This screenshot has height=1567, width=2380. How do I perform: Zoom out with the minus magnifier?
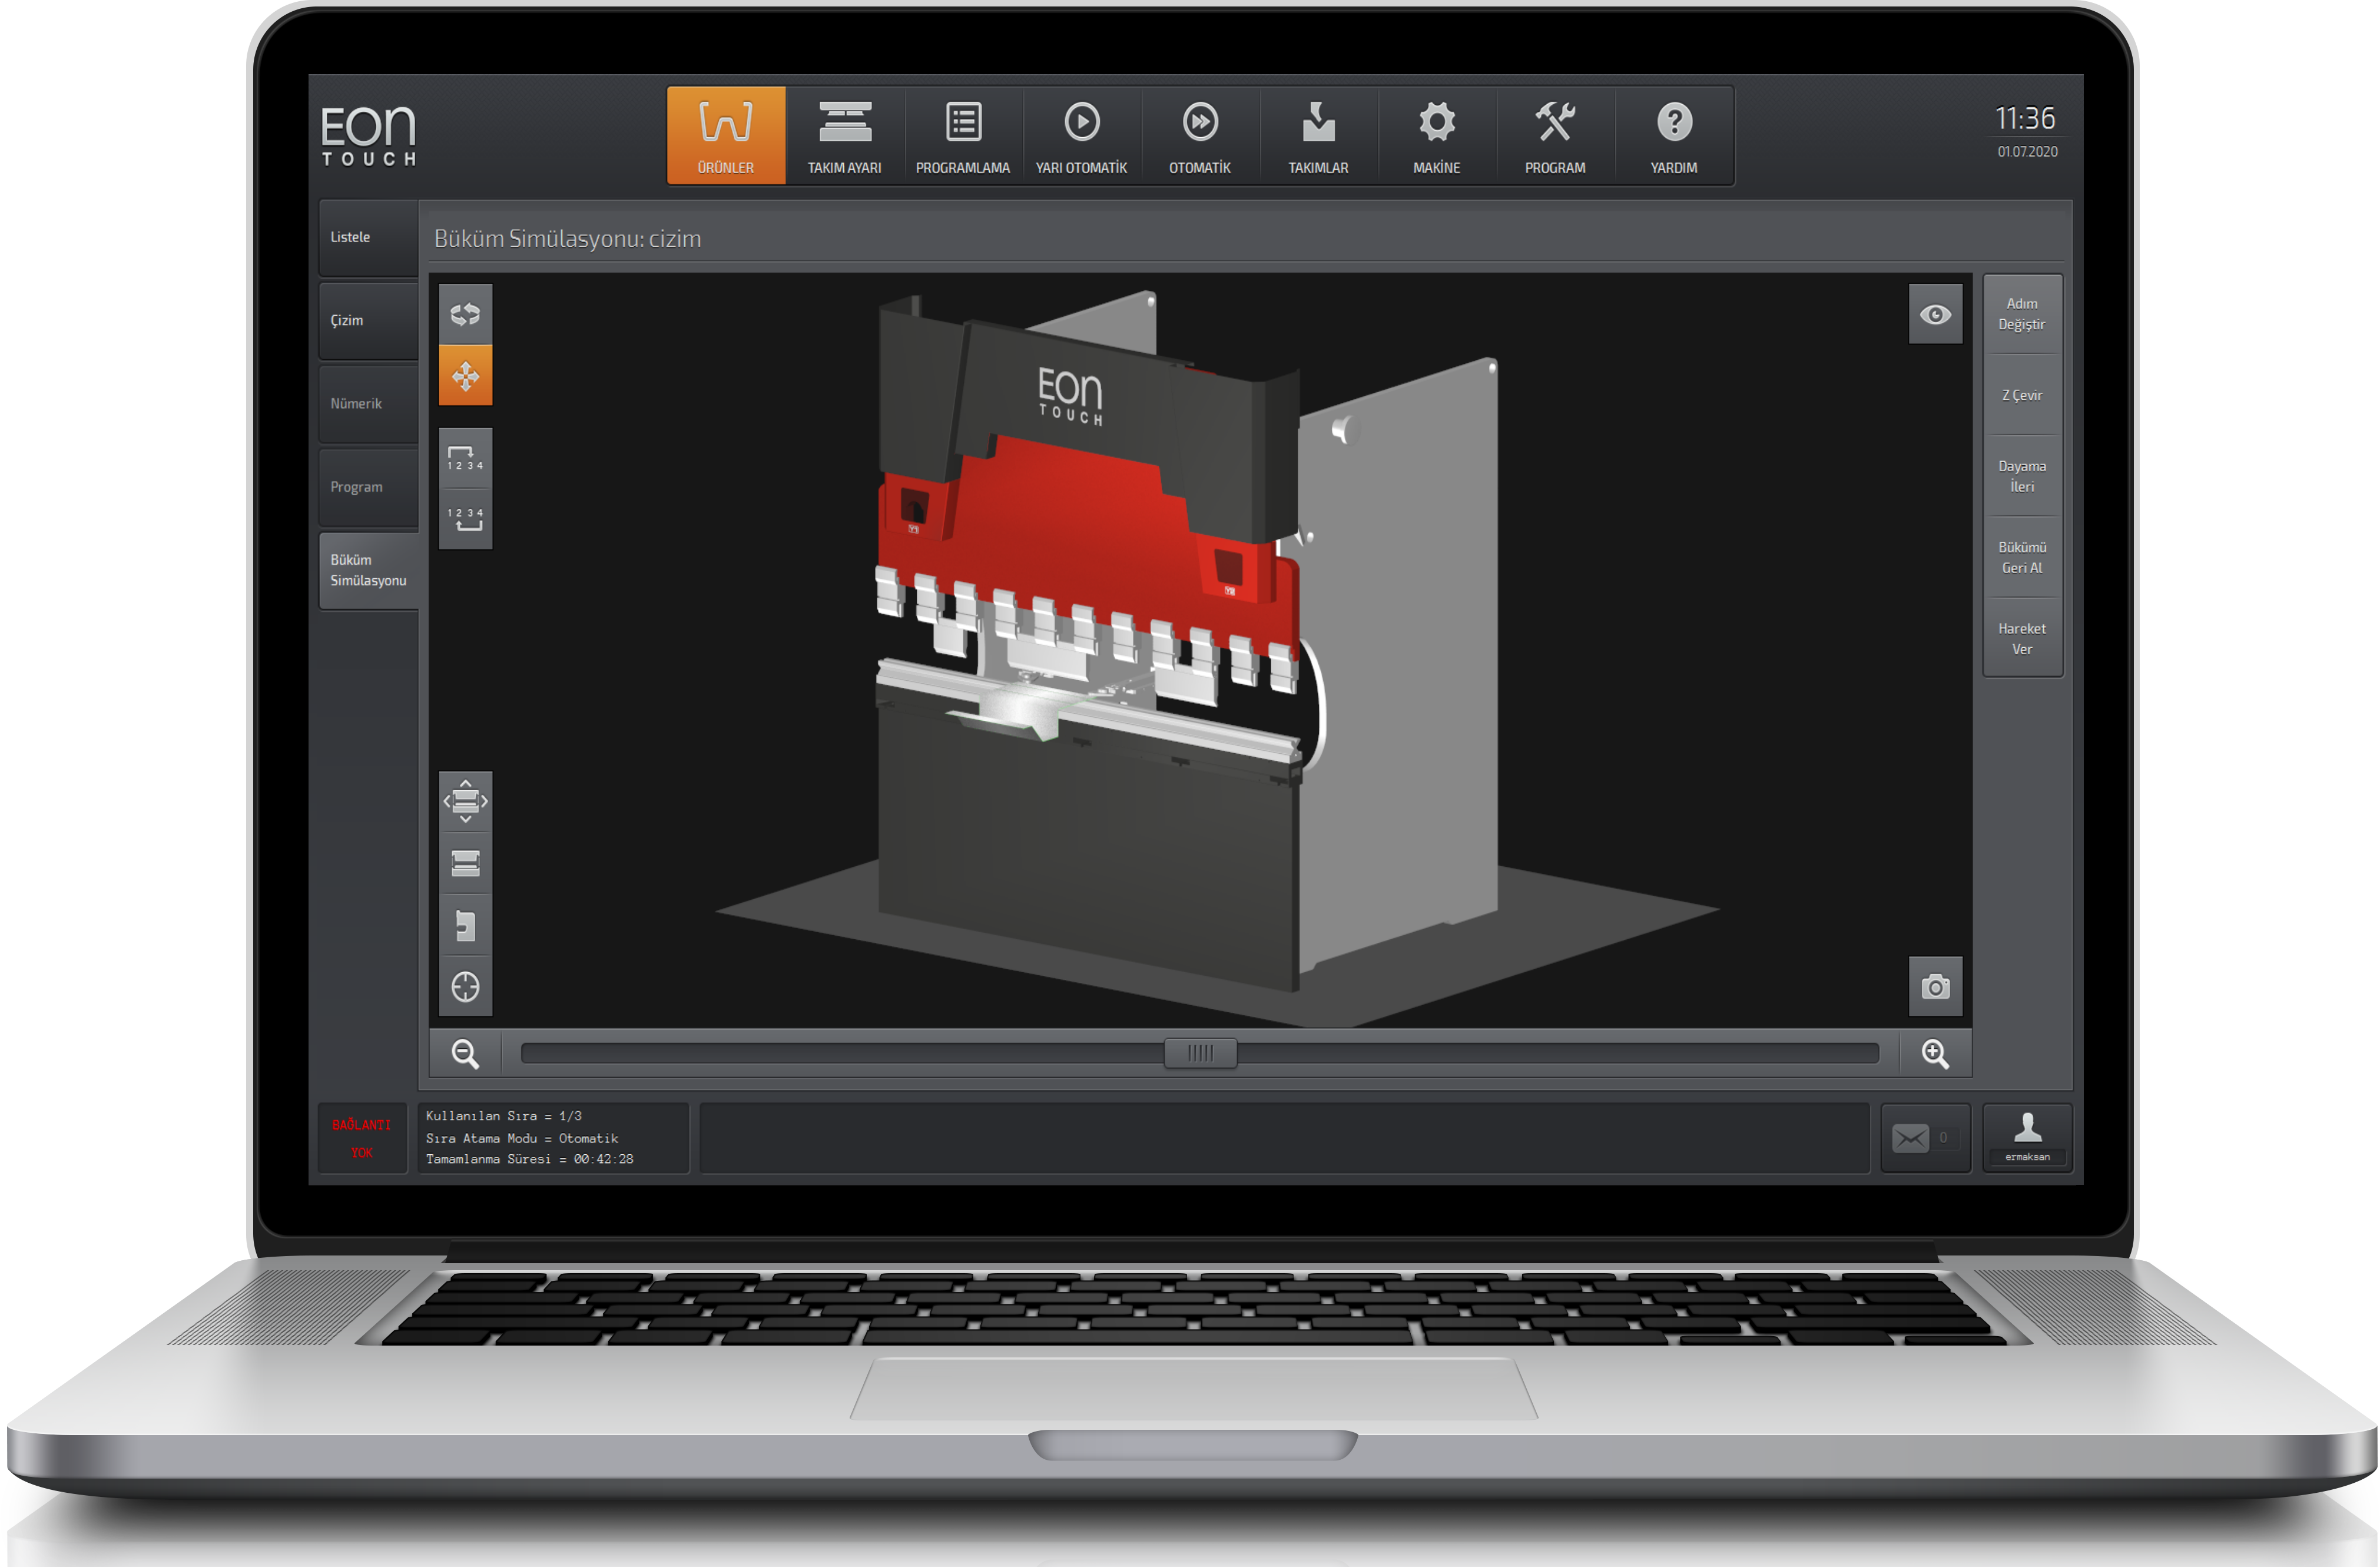[x=465, y=1053]
